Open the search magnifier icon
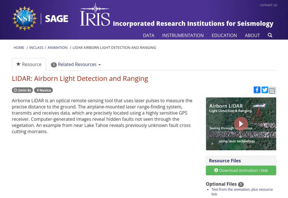Screen dimensions: 288x198 (x=270, y=35)
